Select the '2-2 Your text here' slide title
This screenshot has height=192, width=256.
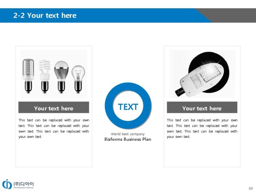click(x=45, y=15)
